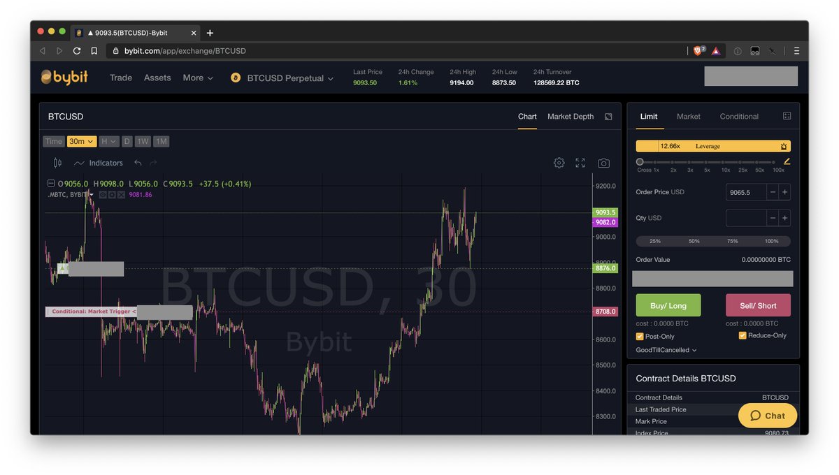Click the Bybit logo

tap(64, 78)
